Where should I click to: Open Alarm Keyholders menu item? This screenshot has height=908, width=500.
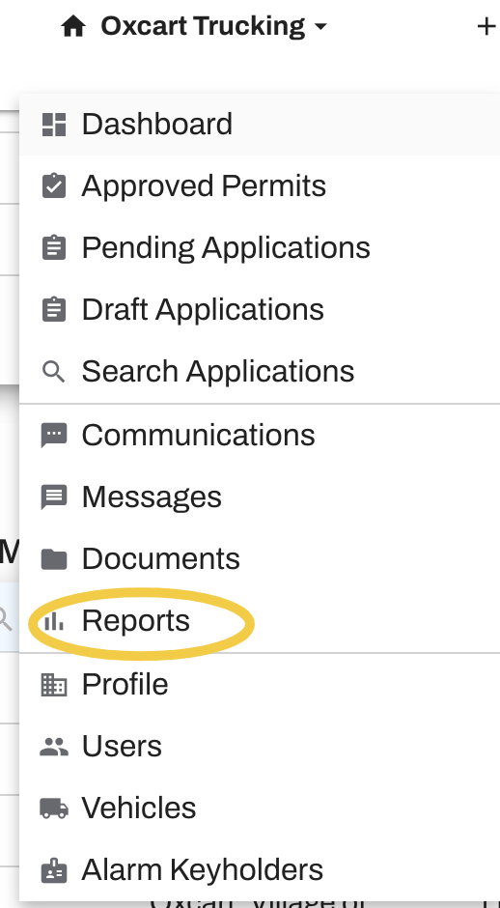[x=260, y=869]
